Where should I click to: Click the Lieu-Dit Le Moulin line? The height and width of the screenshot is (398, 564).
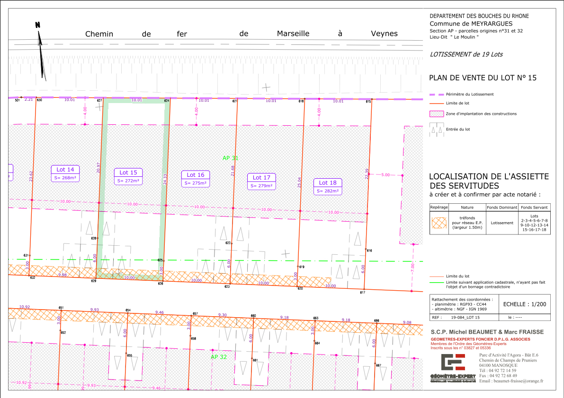[x=454, y=37]
